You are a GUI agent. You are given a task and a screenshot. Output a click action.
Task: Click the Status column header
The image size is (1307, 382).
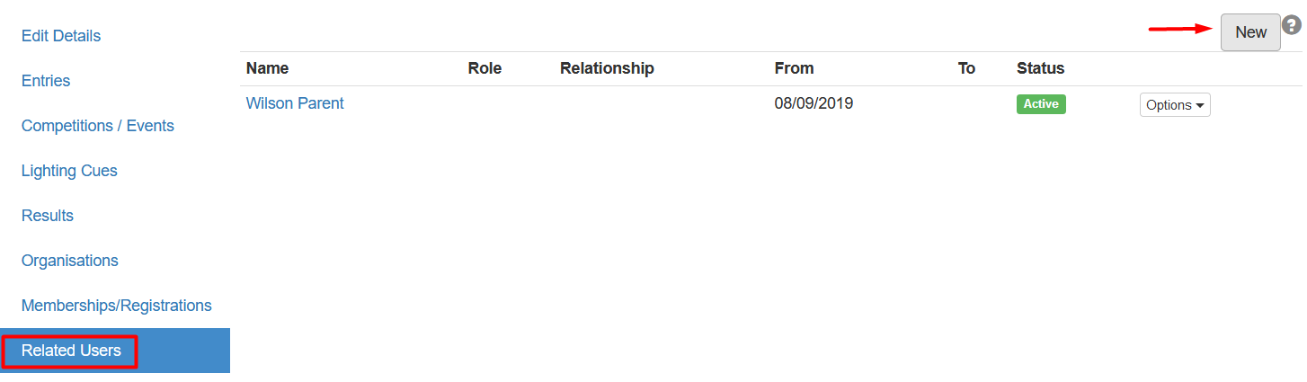(x=1040, y=68)
